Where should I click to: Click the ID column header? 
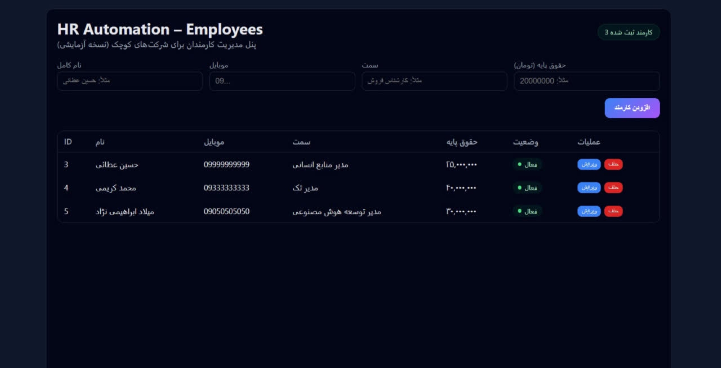(68, 142)
